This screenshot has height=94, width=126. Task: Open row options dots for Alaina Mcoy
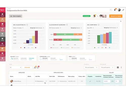pos(46,81)
